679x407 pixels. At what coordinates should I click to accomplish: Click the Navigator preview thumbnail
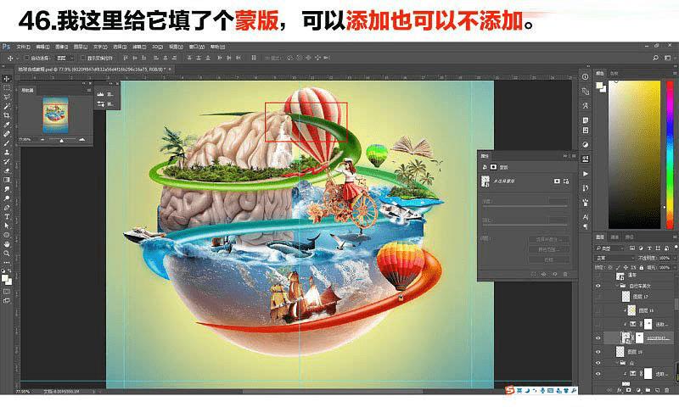tap(55, 115)
